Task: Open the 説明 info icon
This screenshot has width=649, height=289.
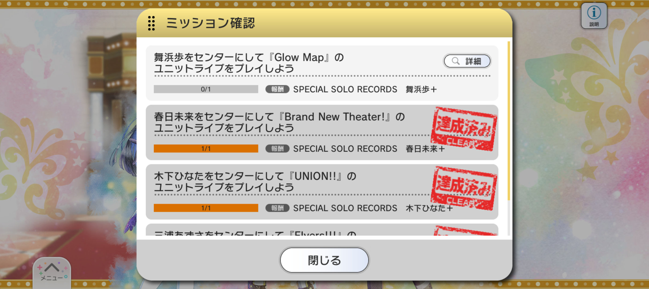Action: 594,16
